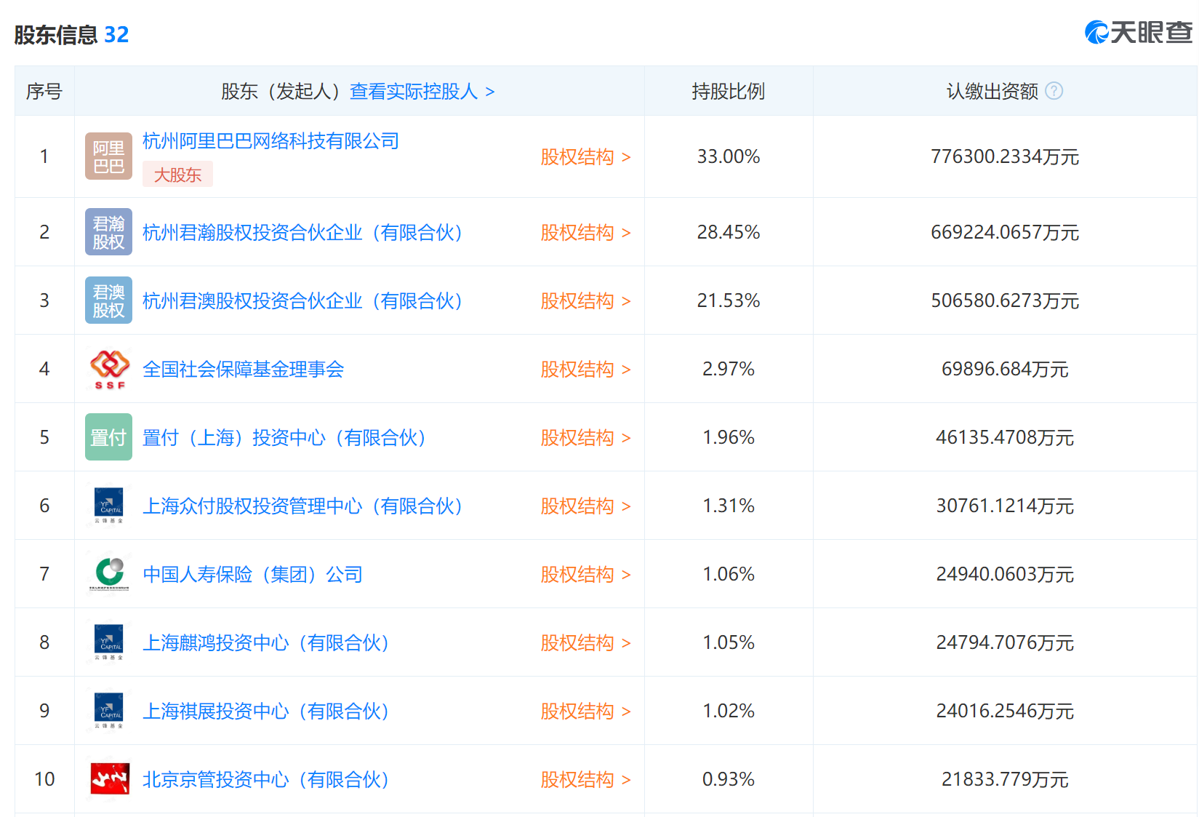
Task: Expand 股权结构 for 杭州阿里巴巴网络科技
Action: [x=585, y=157]
